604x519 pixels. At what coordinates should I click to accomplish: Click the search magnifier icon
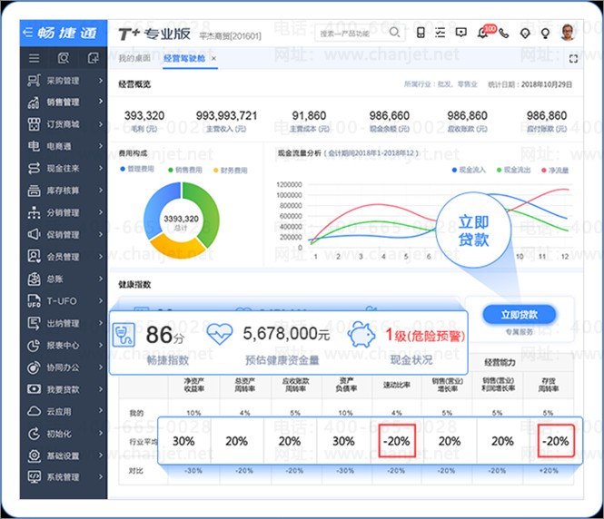click(x=394, y=33)
